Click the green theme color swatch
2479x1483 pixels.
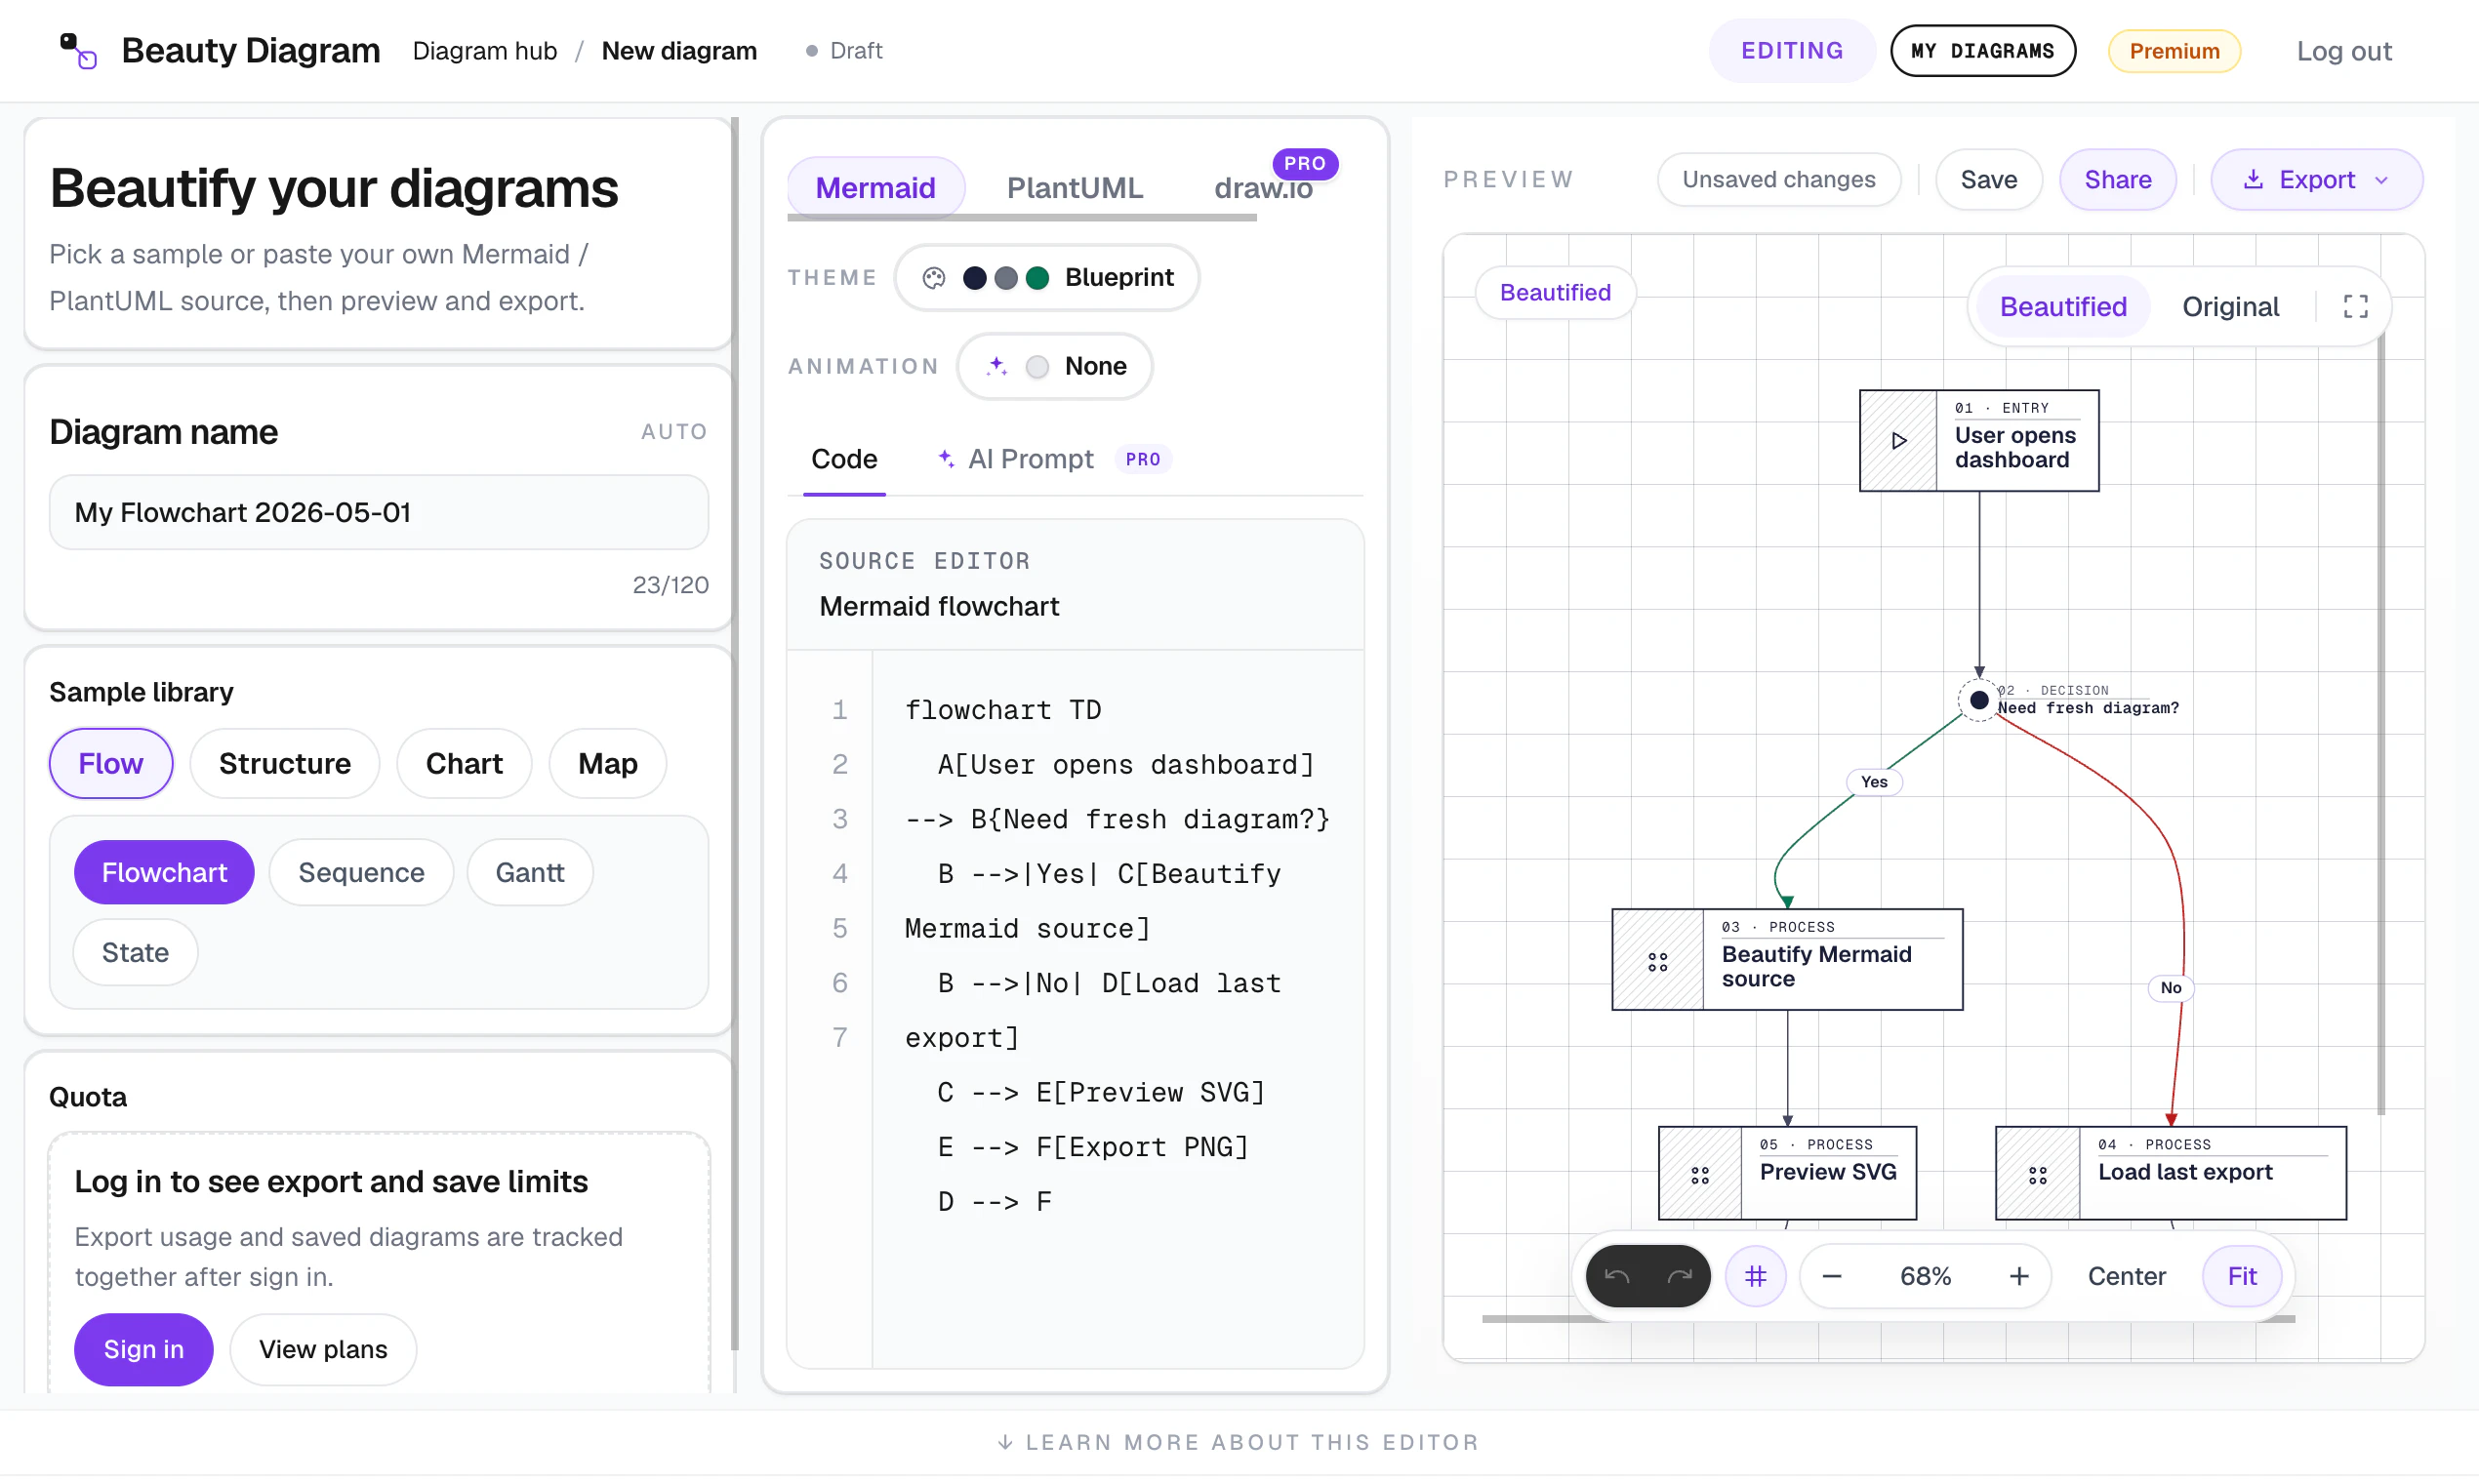click(1036, 278)
